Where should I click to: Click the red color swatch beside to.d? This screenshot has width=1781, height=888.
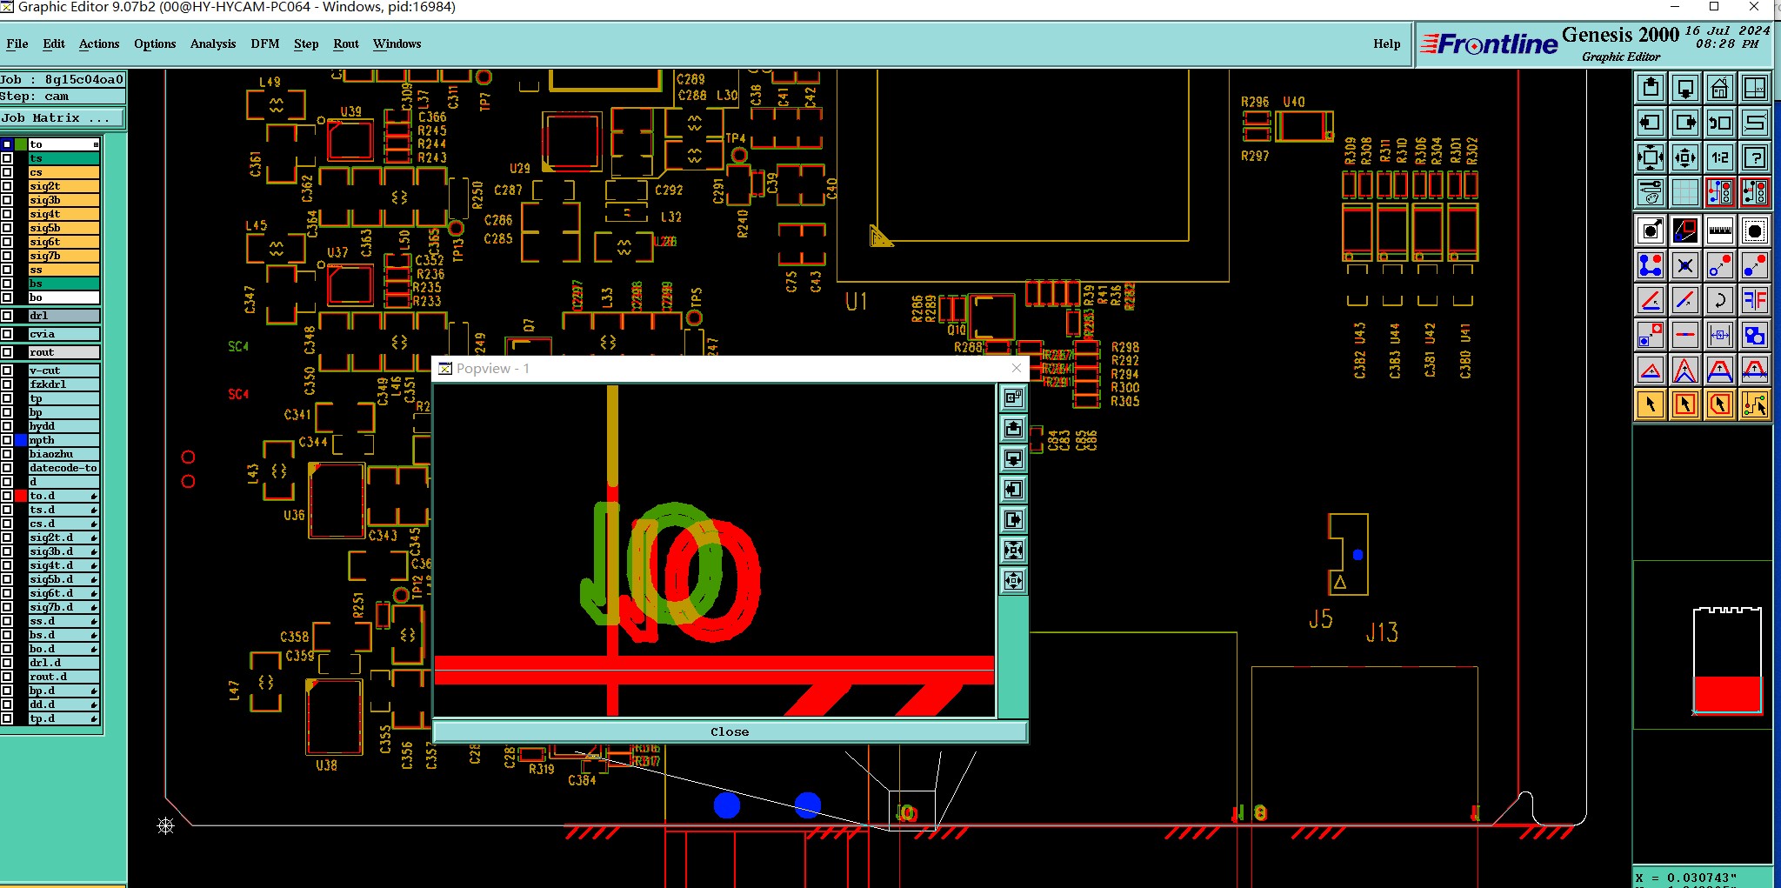pos(21,496)
